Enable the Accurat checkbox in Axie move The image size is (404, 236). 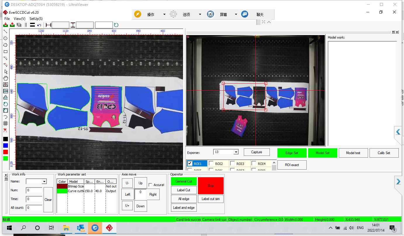pyautogui.click(x=150, y=185)
